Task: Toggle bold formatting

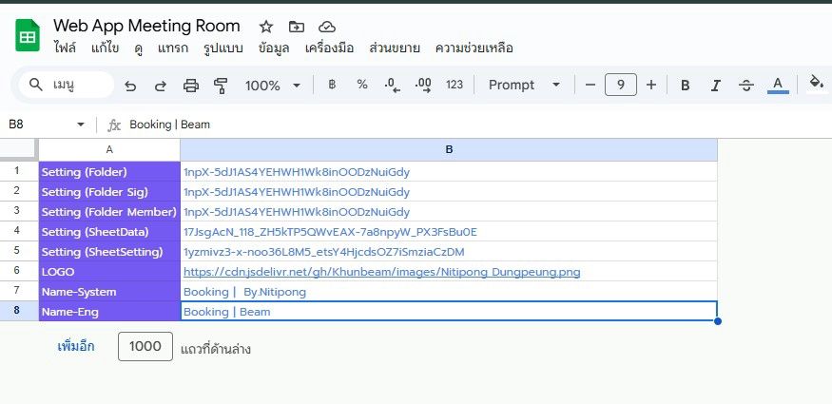Action: click(685, 86)
